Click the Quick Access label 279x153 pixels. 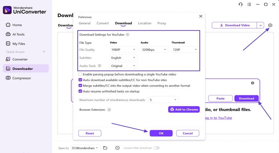pos(15,52)
